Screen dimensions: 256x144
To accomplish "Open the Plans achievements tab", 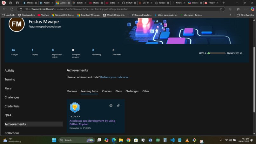I will coord(118,91).
